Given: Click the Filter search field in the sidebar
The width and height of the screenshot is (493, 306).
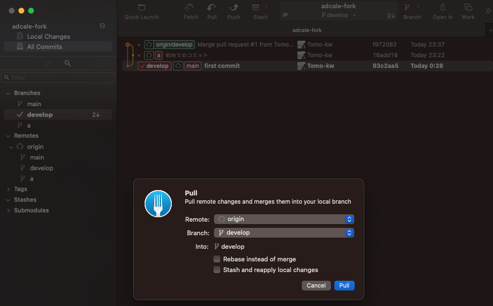Looking at the screenshot, I should point(58,77).
